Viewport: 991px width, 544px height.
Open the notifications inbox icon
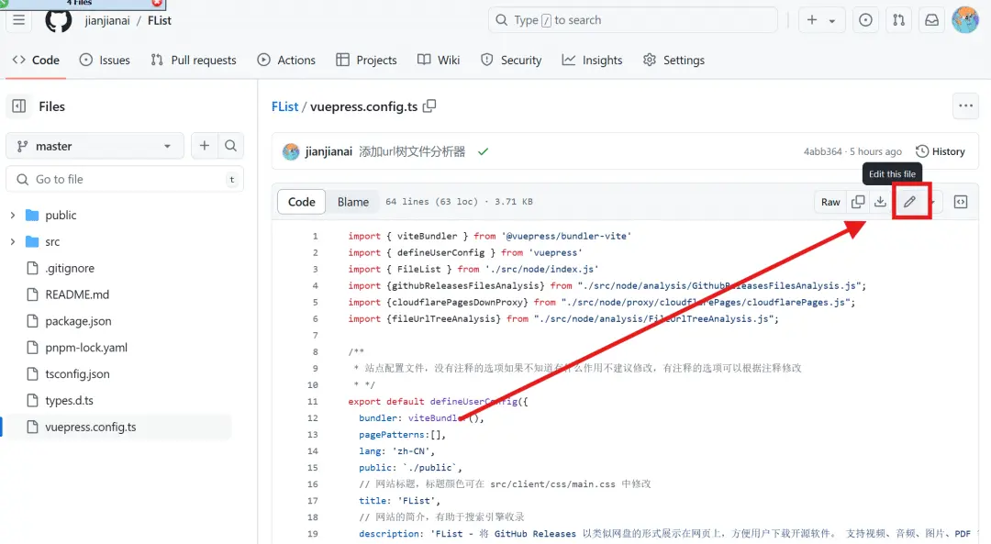931,20
